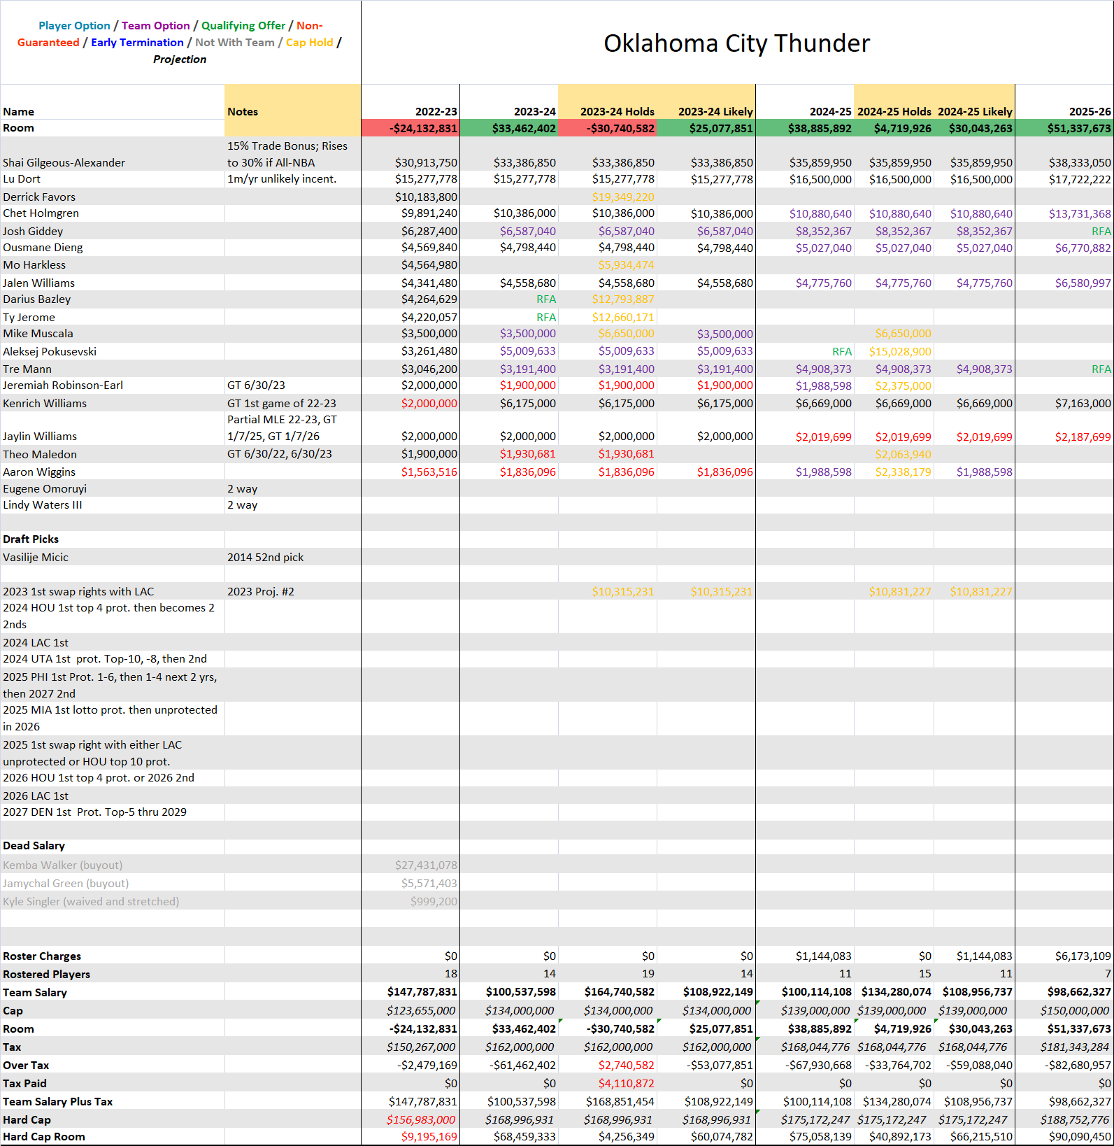The image size is (1114, 1146).
Task: Click the 2023 Proj. #2 note
Action: coord(261,591)
